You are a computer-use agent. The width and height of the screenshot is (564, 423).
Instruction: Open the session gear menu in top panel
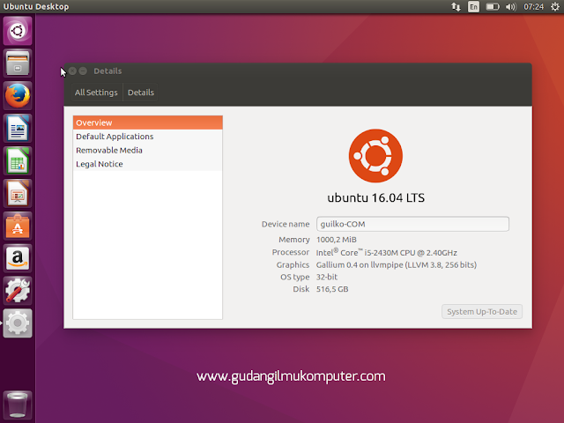554,6
